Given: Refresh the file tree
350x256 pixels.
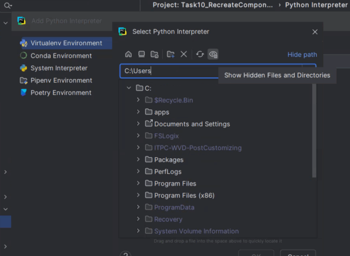Looking at the screenshot, I should coord(200,54).
